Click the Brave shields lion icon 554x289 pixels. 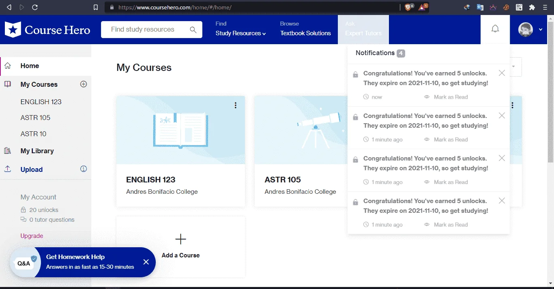(x=409, y=7)
